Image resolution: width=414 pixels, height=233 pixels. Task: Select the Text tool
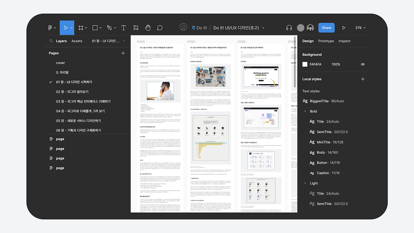point(123,28)
